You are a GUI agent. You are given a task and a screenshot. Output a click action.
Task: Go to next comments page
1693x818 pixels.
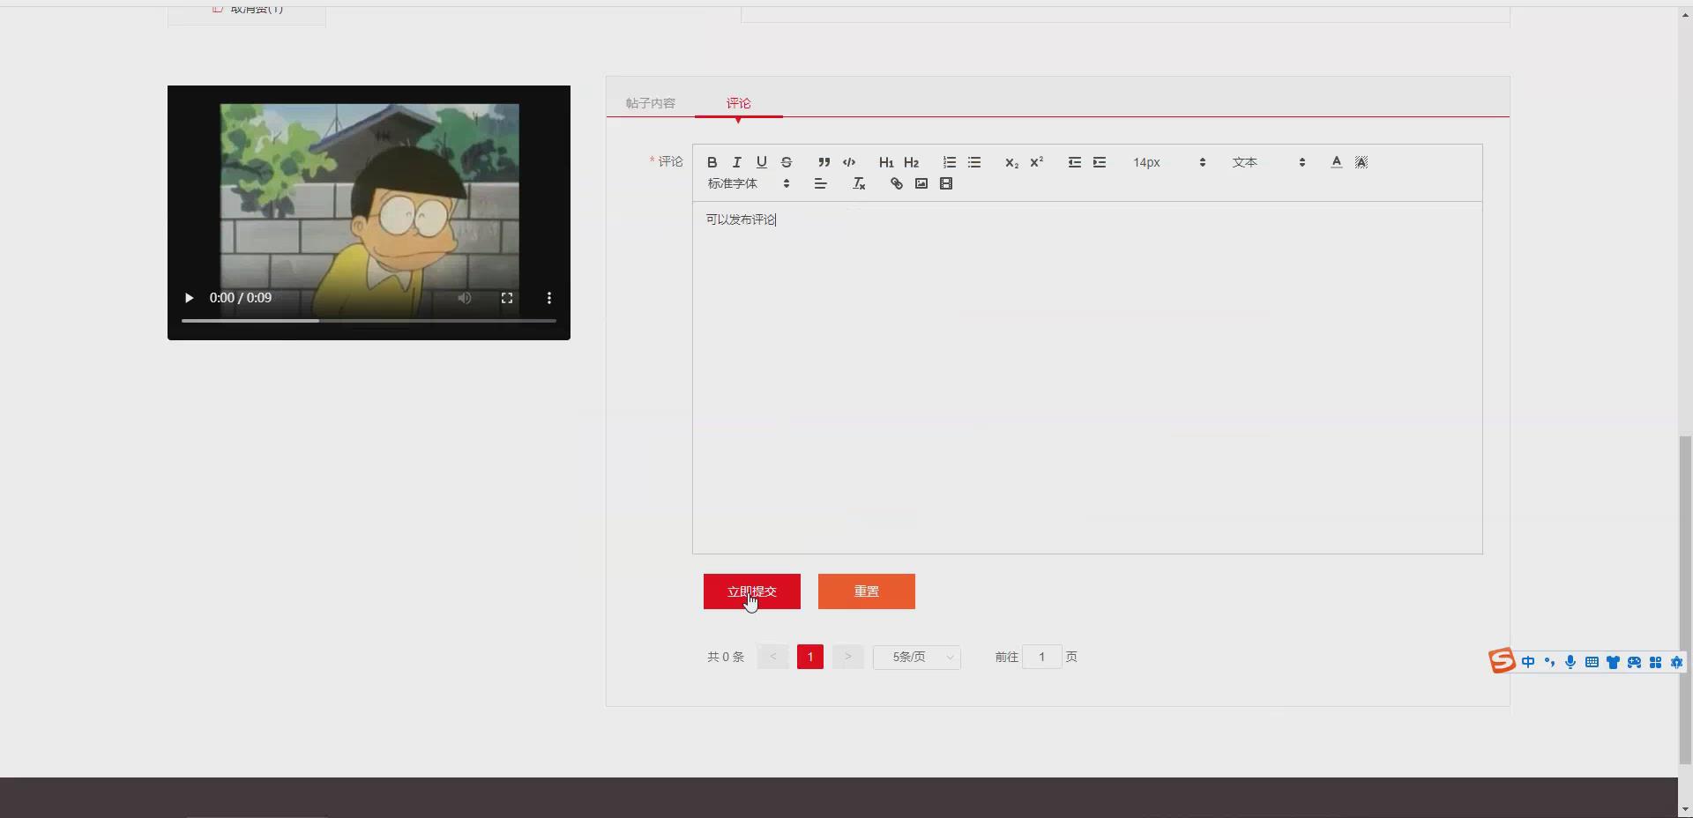click(848, 657)
